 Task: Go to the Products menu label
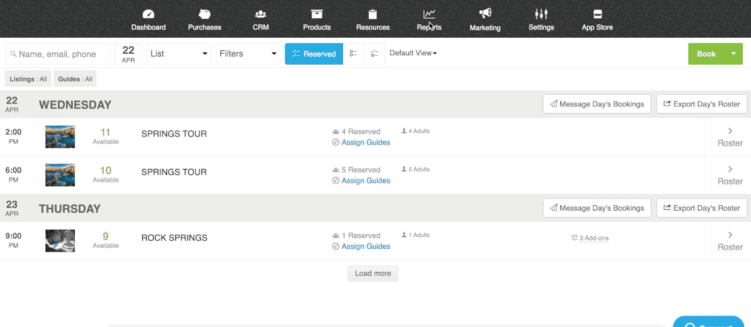[x=317, y=27]
